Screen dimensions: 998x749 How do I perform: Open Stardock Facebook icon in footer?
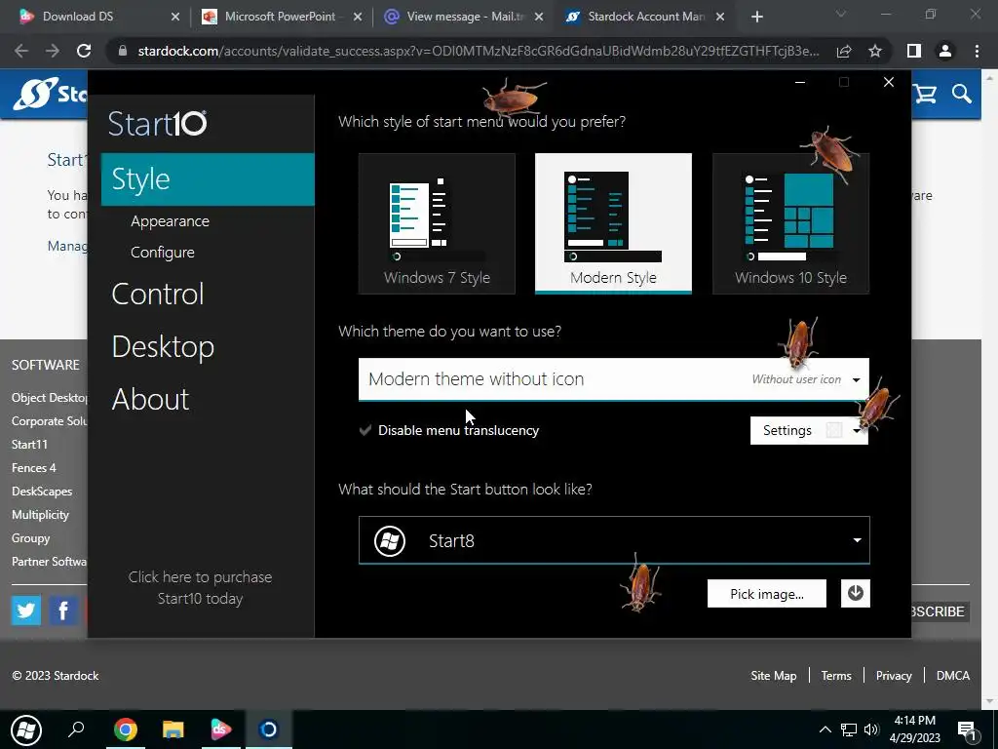coord(63,611)
